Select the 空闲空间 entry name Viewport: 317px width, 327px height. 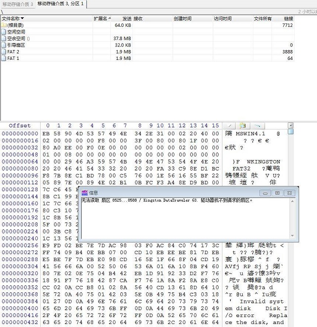[x=16, y=32]
